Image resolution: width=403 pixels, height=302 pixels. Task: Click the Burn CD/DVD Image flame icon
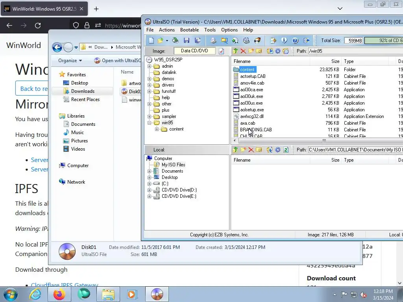tap(257, 41)
